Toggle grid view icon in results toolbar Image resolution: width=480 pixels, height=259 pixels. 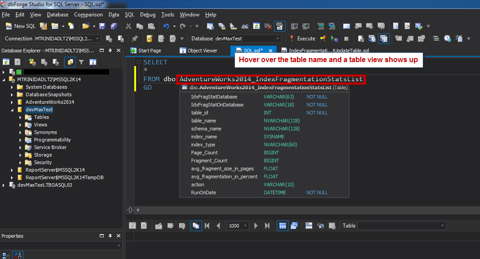click(283, 226)
